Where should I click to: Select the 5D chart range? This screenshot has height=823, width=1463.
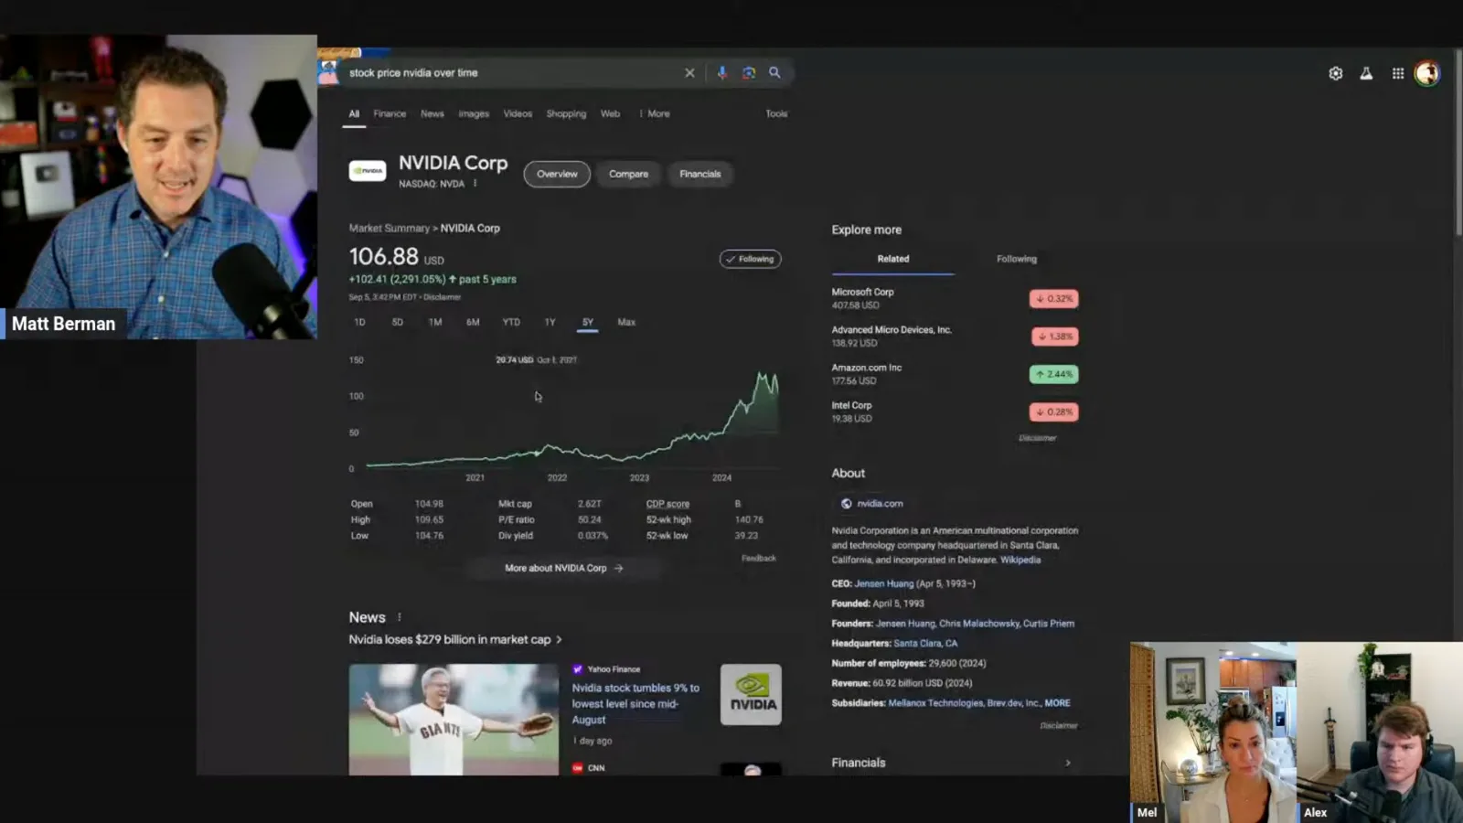pyautogui.click(x=397, y=323)
